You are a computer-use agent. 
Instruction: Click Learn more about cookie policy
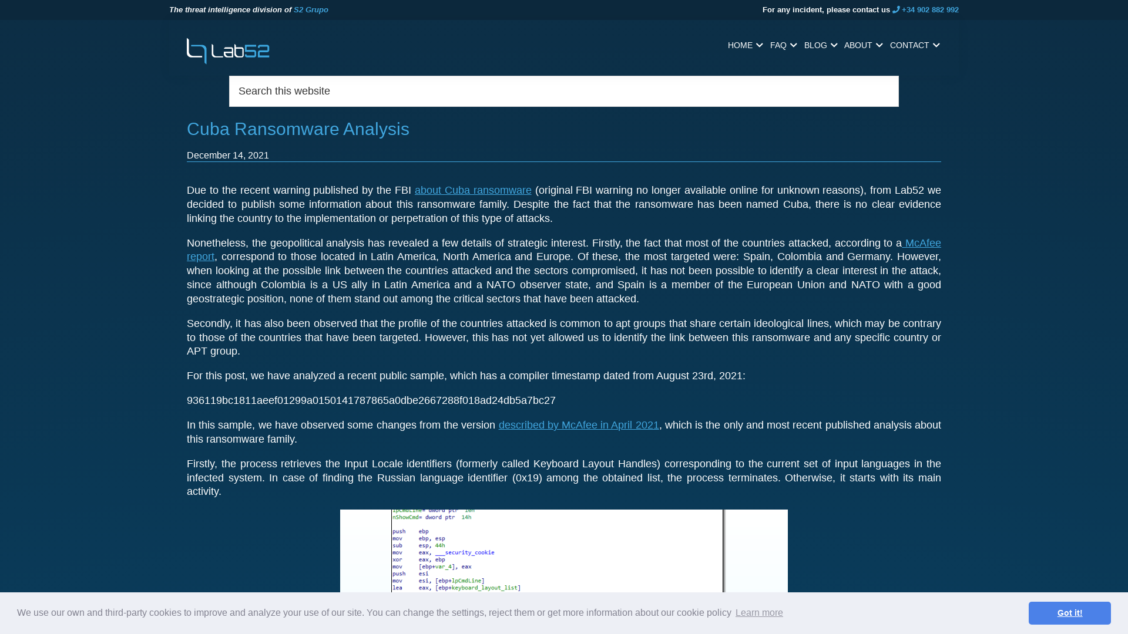point(759,613)
